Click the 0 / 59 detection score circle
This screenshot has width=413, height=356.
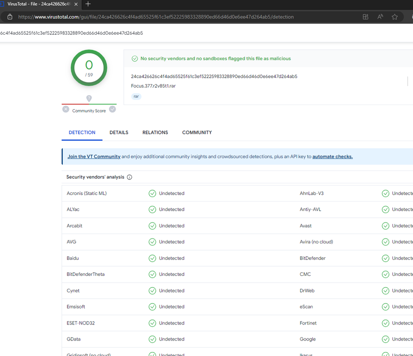89,68
